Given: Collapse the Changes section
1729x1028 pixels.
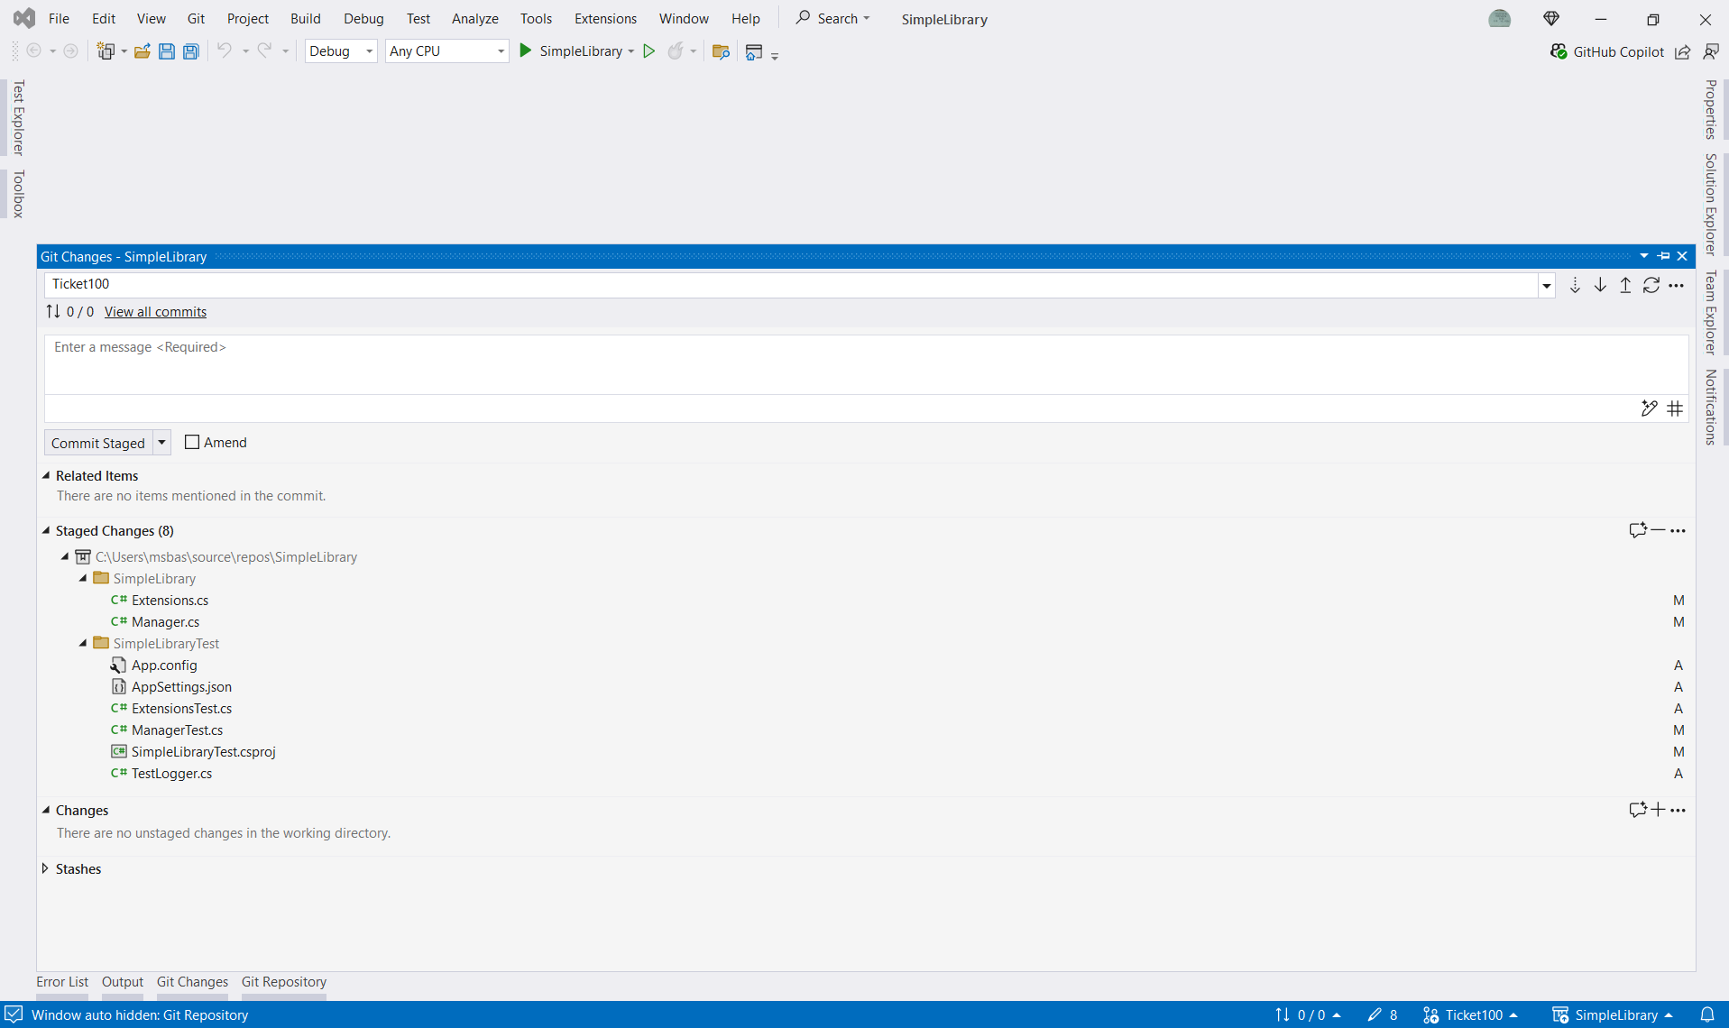Looking at the screenshot, I should pos(47,810).
